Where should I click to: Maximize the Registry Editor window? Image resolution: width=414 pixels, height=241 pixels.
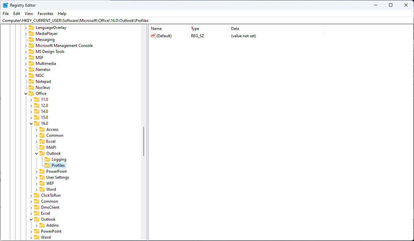click(x=391, y=5)
